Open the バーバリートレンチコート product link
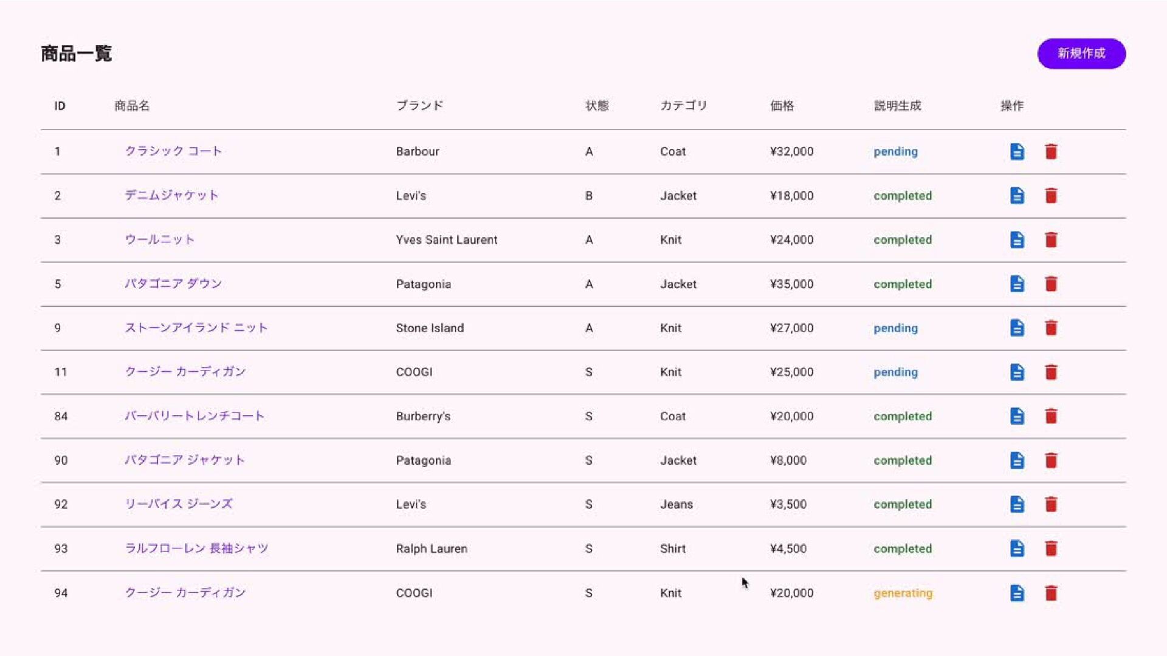Image resolution: width=1167 pixels, height=656 pixels. tap(194, 416)
